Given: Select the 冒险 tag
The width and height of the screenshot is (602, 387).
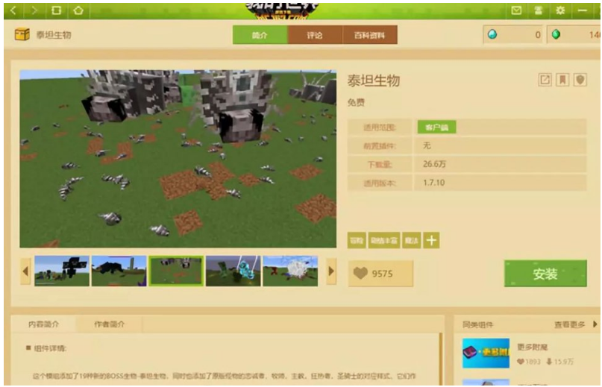Looking at the screenshot, I should pos(356,240).
